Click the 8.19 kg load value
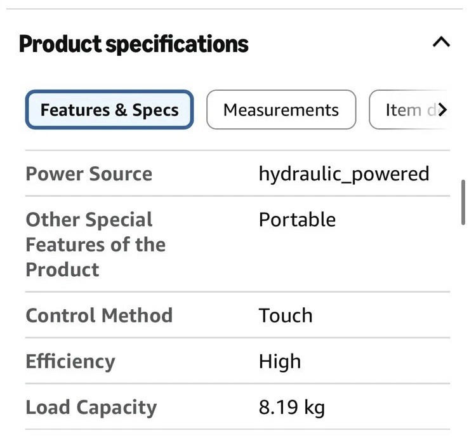 (292, 408)
